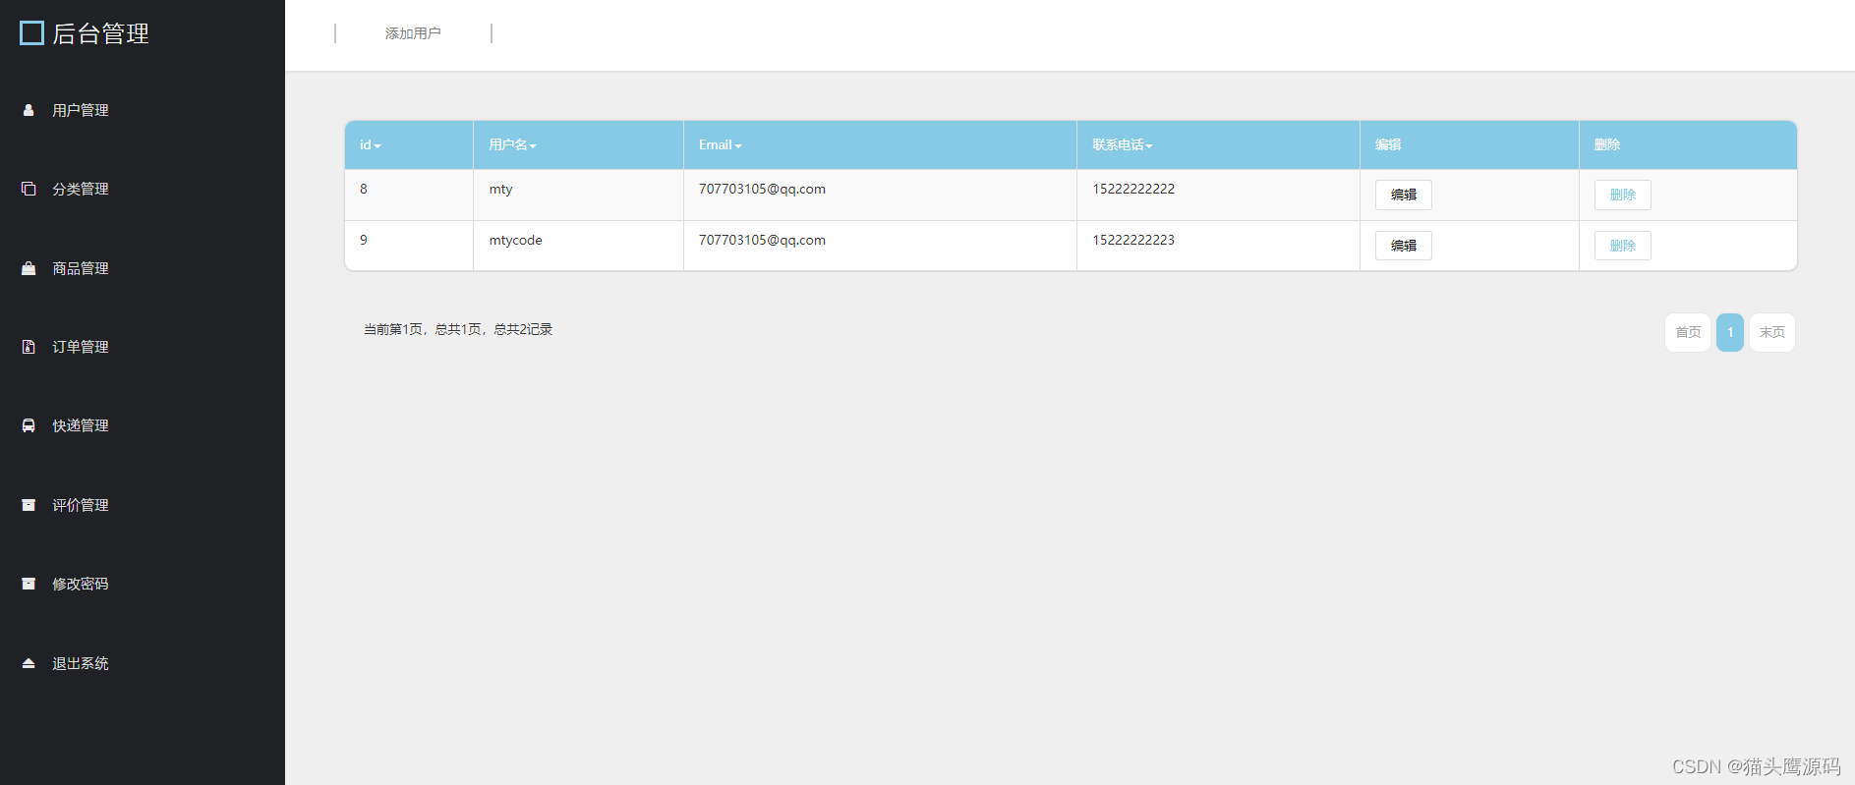Go to 末页 in pagination
Screen dimensions: 1855x785
1772,332
